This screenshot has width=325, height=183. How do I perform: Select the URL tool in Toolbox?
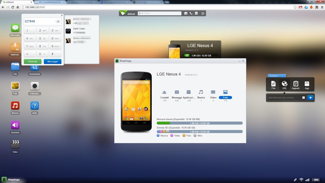coord(284,85)
